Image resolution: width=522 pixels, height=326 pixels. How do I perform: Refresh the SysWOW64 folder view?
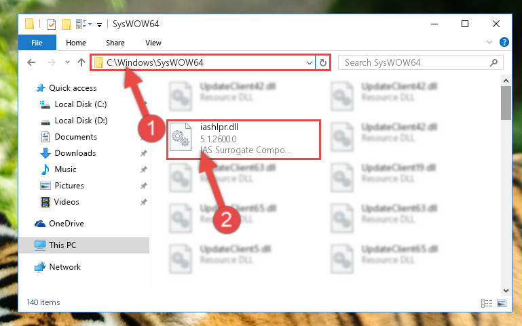click(323, 62)
